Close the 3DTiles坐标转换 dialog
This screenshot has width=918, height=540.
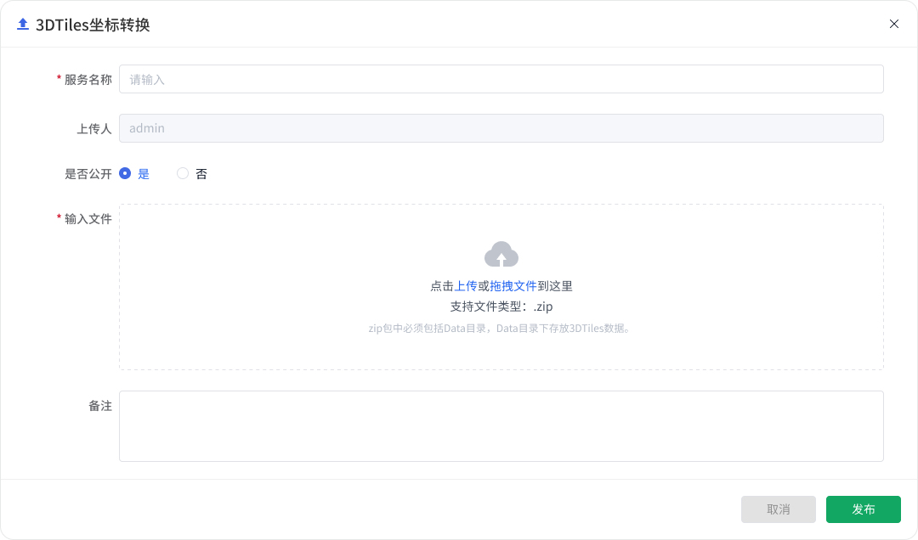pos(894,24)
